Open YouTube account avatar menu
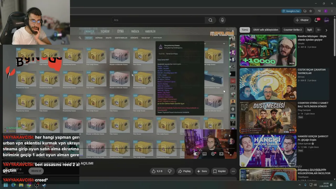 (327, 20)
